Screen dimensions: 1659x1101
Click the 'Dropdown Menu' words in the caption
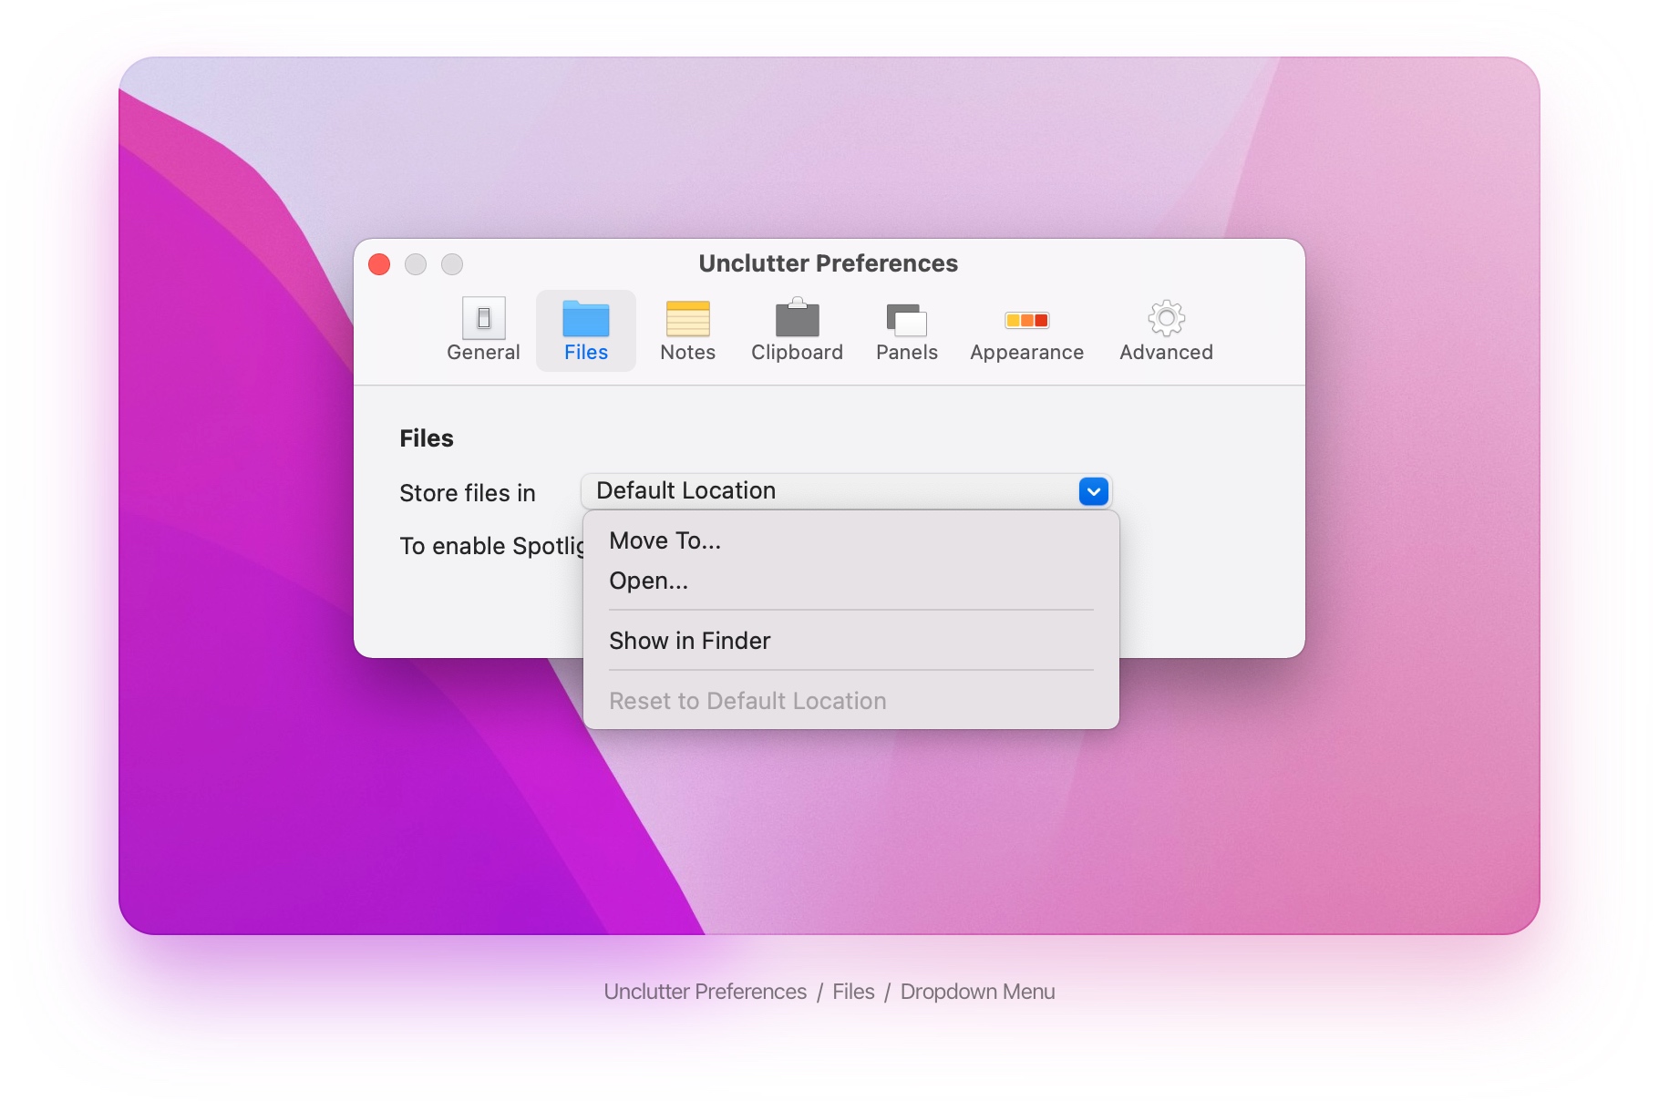tap(977, 992)
